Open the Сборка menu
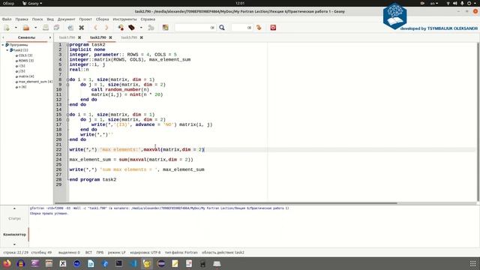Screen dimensions: 480x270 (x=102, y=19)
